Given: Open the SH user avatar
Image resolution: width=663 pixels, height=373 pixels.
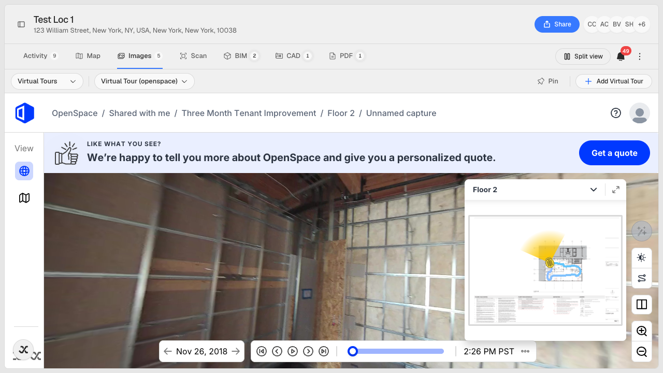Looking at the screenshot, I should coord(629,24).
